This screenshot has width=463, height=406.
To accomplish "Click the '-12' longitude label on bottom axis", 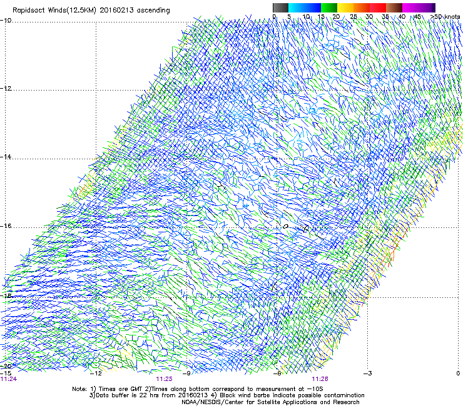I will 96,374.
